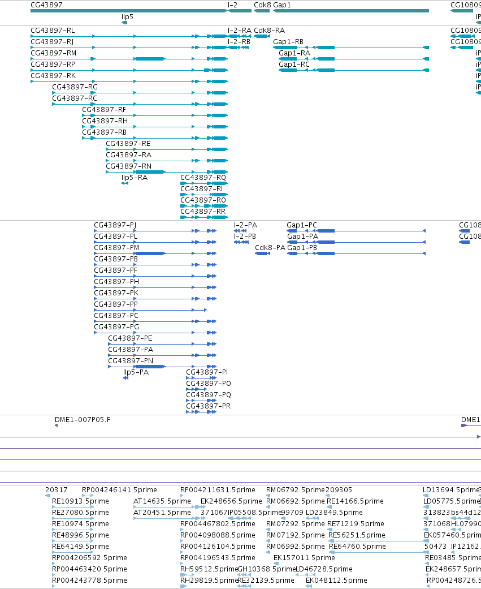Select EST EK048112.5prime

click(309, 586)
